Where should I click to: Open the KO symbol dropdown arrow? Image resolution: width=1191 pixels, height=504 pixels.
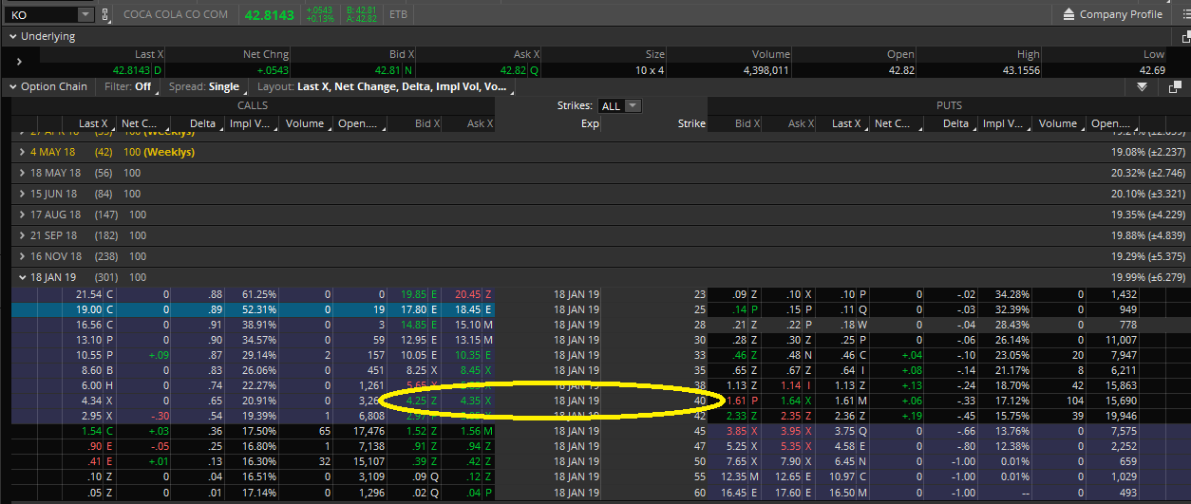[x=84, y=14]
